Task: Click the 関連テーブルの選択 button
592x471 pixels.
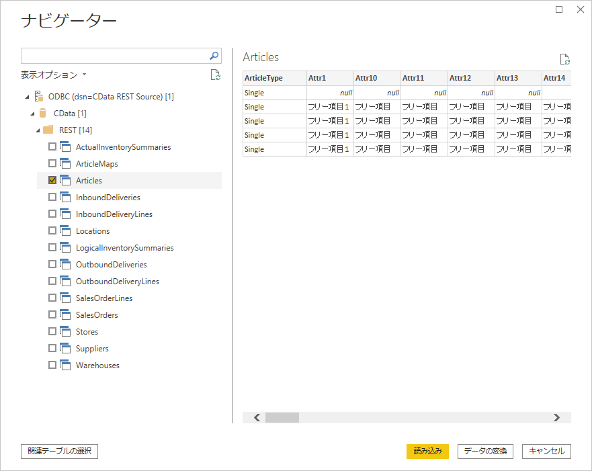Action: coord(59,451)
